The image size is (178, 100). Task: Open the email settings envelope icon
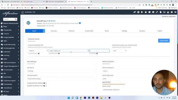point(164,12)
